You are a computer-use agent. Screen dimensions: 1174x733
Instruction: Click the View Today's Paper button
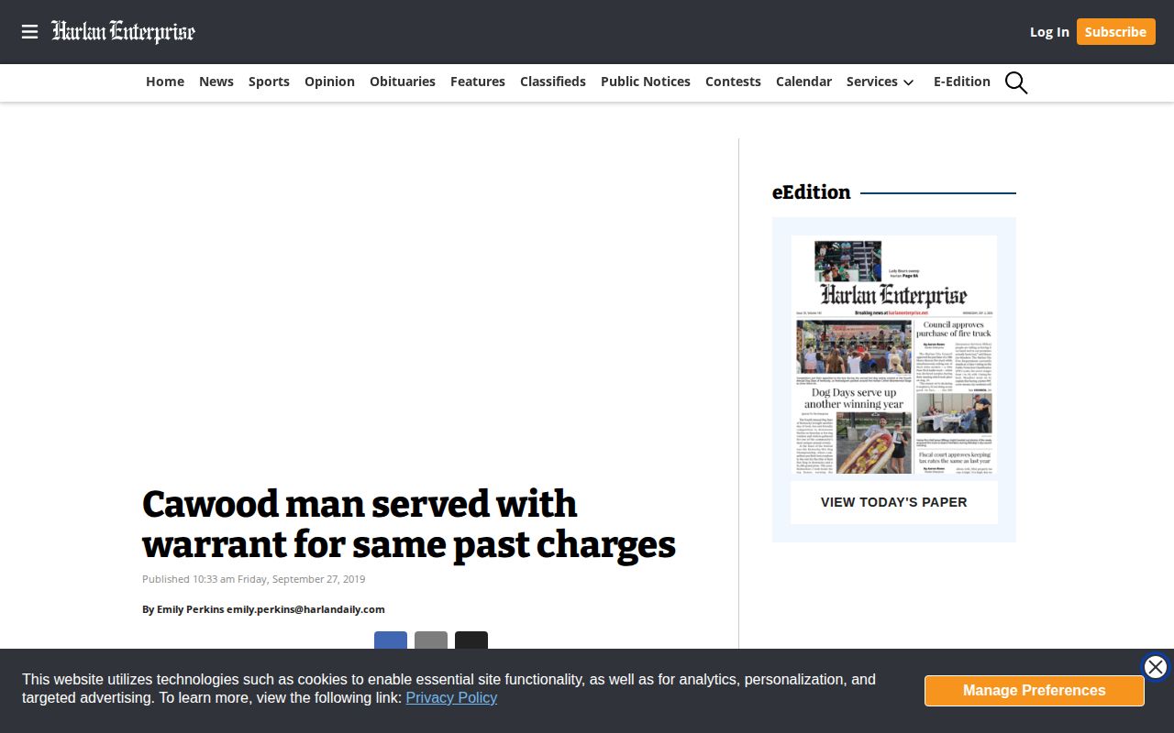pos(894,502)
